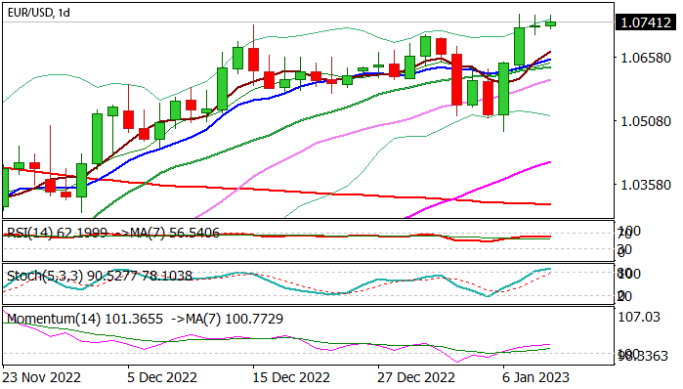Click the 27 Dec 2022 date label
683x389 pixels.
(416, 377)
